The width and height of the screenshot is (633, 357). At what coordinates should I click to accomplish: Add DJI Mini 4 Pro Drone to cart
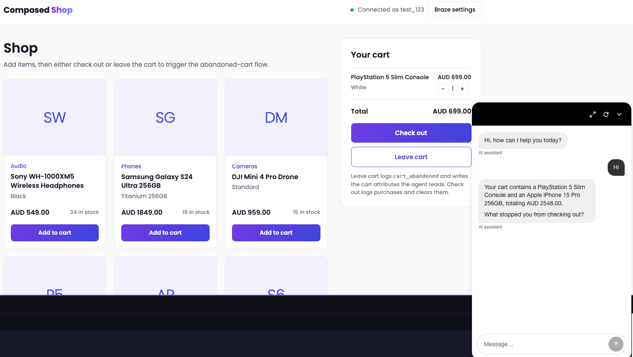click(276, 233)
